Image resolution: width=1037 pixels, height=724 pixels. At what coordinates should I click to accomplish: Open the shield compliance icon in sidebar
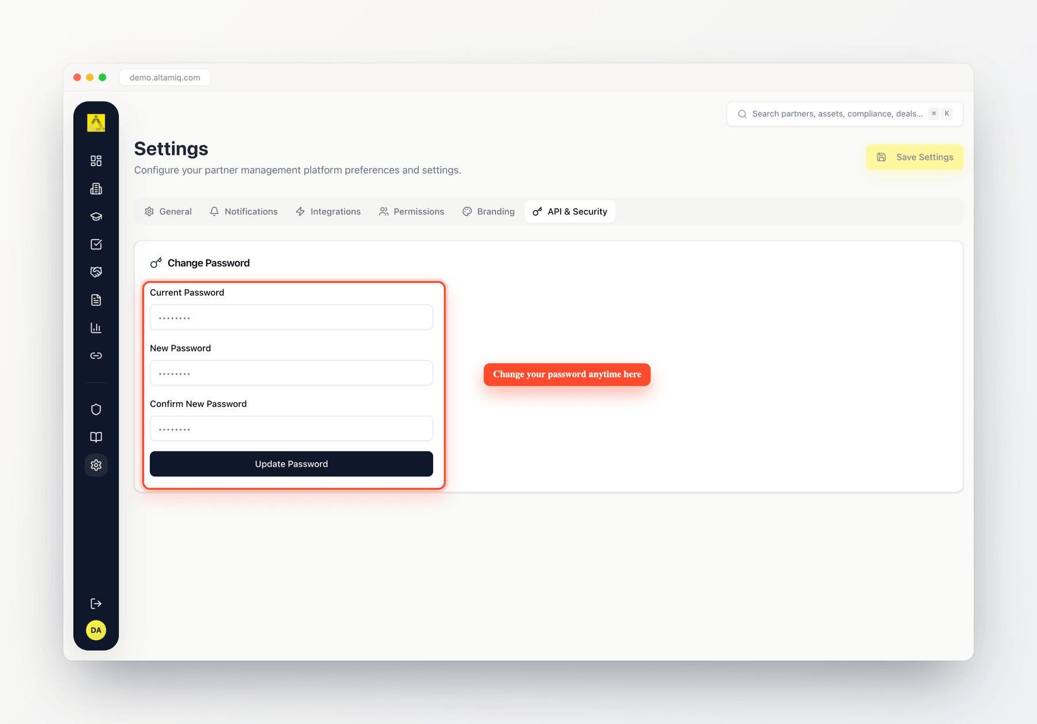click(x=96, y=409)
